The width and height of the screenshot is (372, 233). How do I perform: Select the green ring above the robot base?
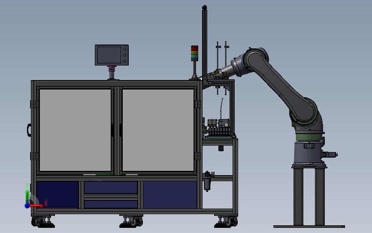point(308,137)
